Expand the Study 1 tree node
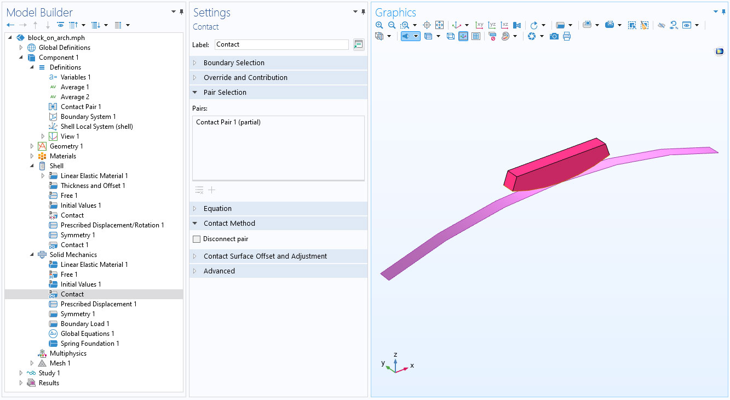 click(21, 373)
